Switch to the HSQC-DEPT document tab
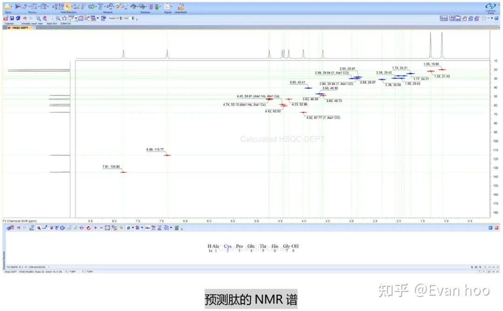 click(x=20, y=27)
